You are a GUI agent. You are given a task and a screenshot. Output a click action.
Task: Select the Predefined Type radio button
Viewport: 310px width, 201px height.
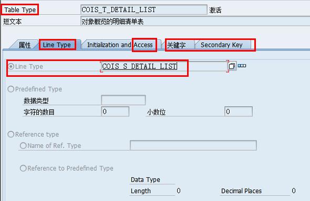coord(11,89)
